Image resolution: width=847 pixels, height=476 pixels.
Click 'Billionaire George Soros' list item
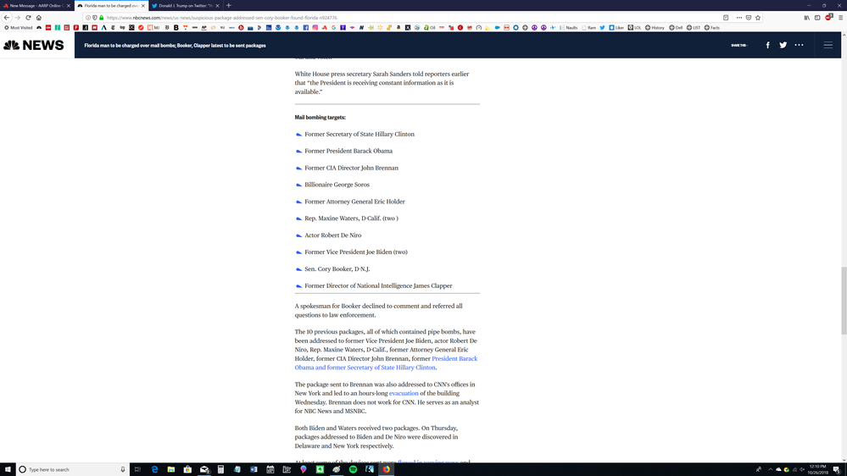337,185
